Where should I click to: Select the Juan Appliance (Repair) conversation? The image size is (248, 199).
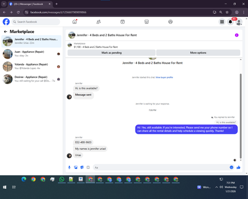pyautogui.click(x=31, y=54)
